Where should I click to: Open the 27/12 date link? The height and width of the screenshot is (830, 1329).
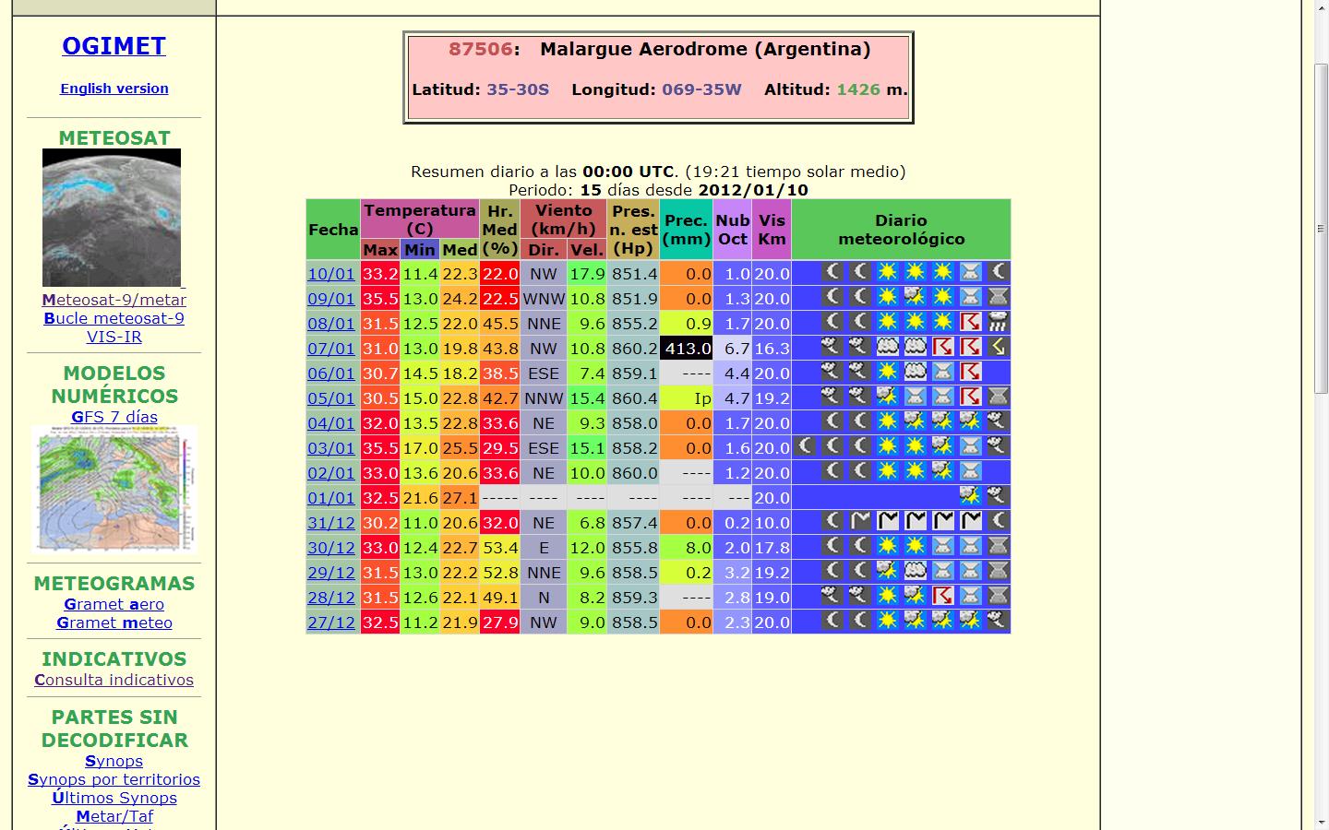click(331, 622)
